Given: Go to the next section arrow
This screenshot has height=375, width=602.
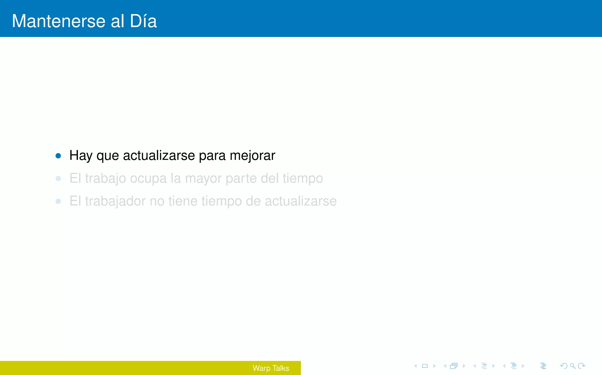Looking at the screenshot, I should 523,366.
